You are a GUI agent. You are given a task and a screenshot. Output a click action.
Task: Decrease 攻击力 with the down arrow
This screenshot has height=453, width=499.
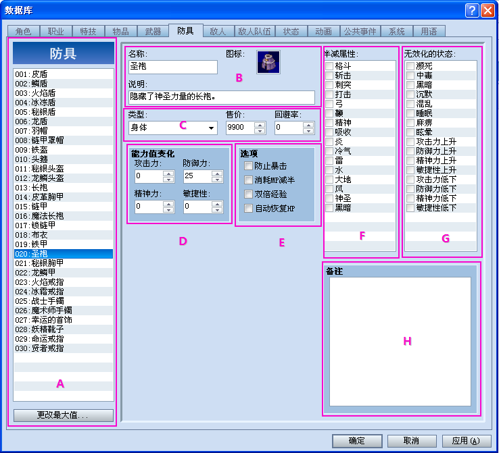click(168, 180)
